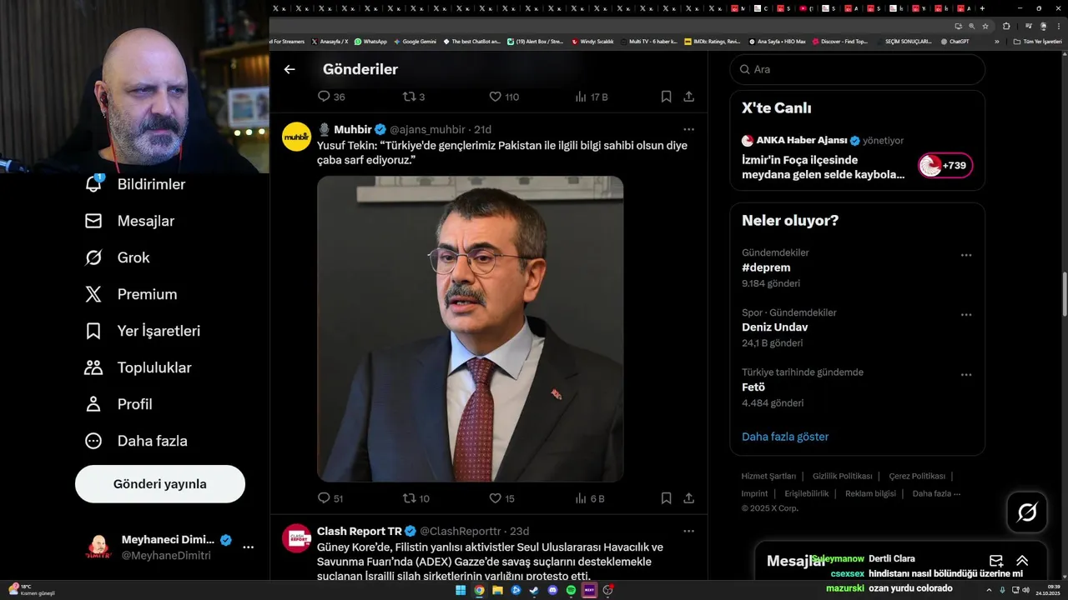This screenshot has width=1068, height=600.
Task: Open more options for the Fetö trend
Action: pos(966,375)
